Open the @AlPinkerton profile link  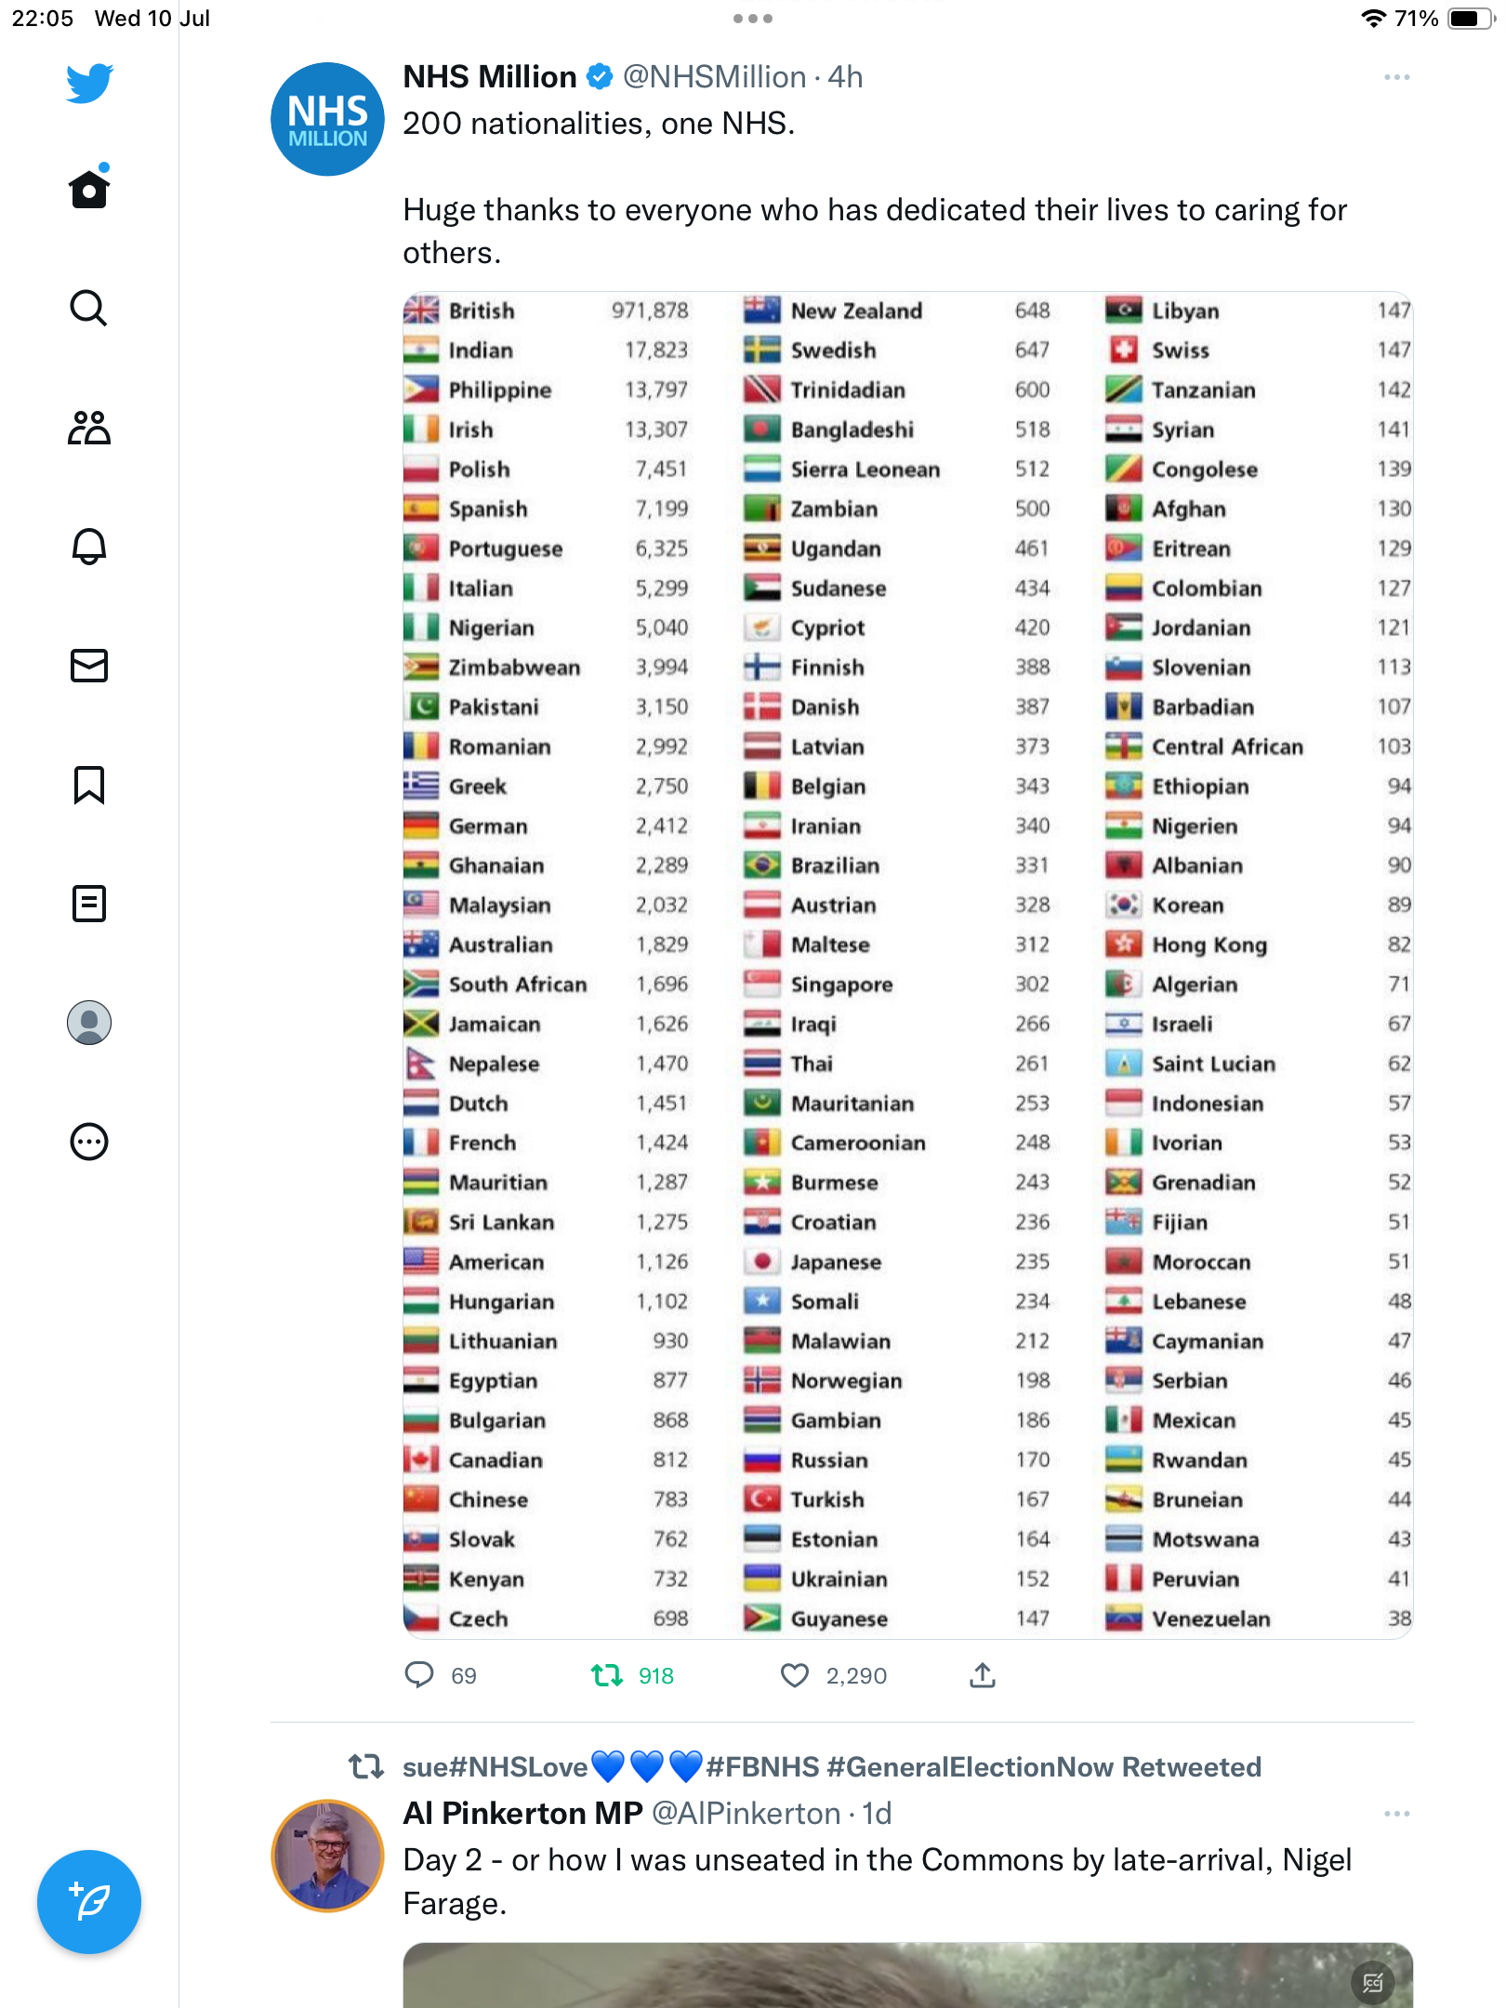tap(746, 1814)
